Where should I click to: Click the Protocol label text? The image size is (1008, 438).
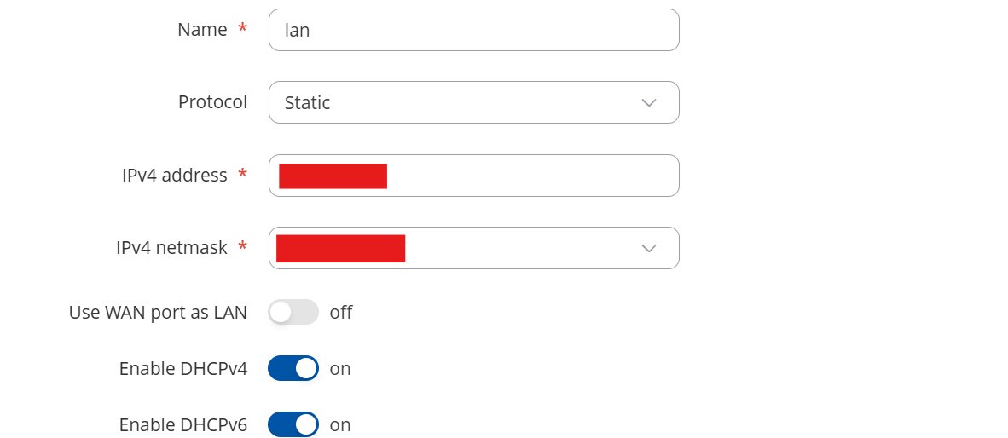tap(212, 102)
